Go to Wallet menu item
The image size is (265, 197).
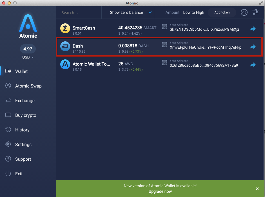click(21, 71)
